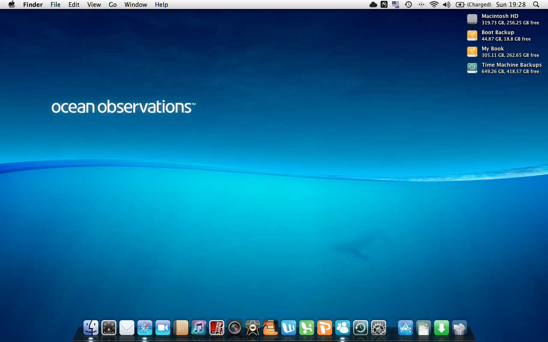Launch iPhoto camera-lens icon in Dock
Viewport: 548px width, 342px height.
pos(235,328)
